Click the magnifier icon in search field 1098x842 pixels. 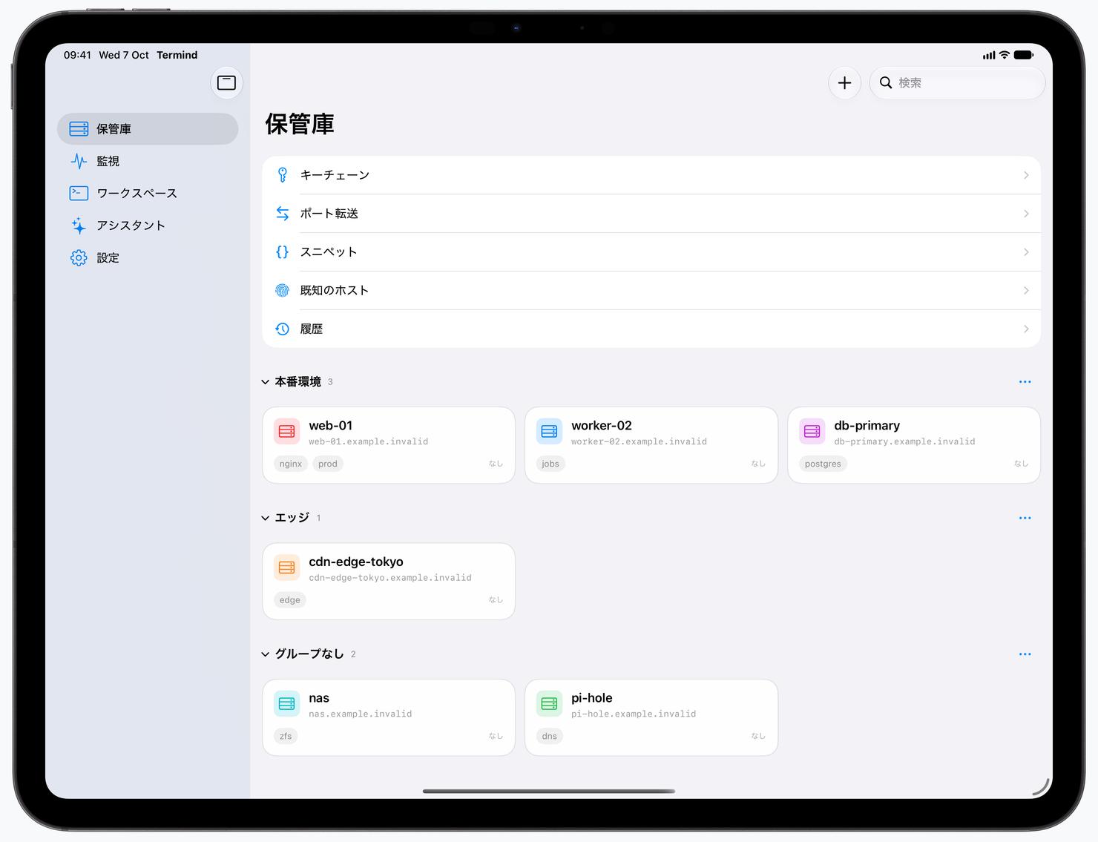(x=886, y=83)
